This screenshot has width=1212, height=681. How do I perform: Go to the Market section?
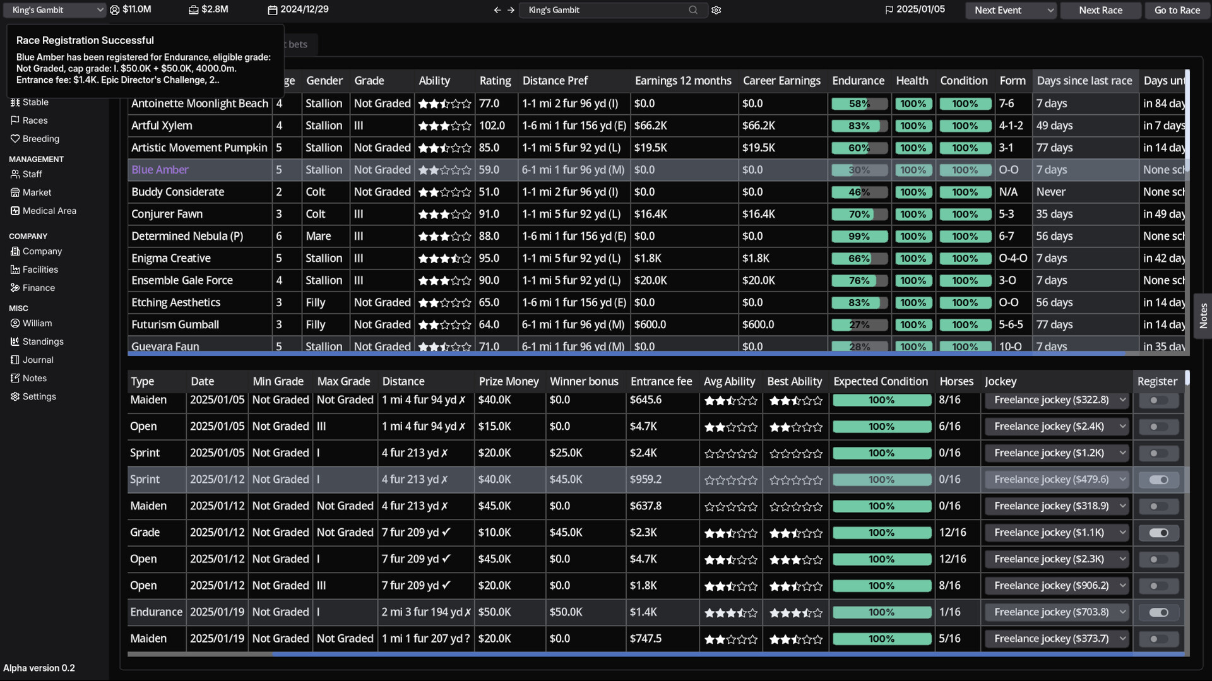[x=37, y=192]
